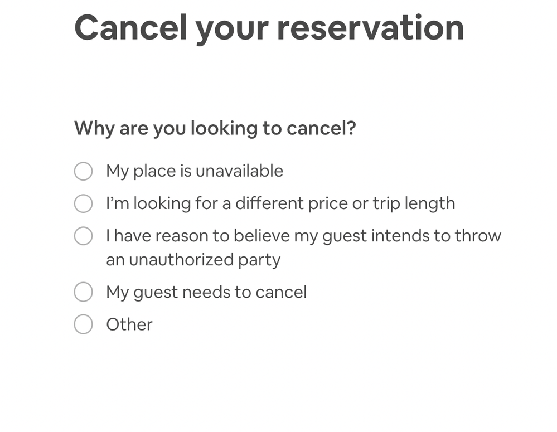Click 'cancel?' at the end of the question
557x432 pixels.
[321, 128]
